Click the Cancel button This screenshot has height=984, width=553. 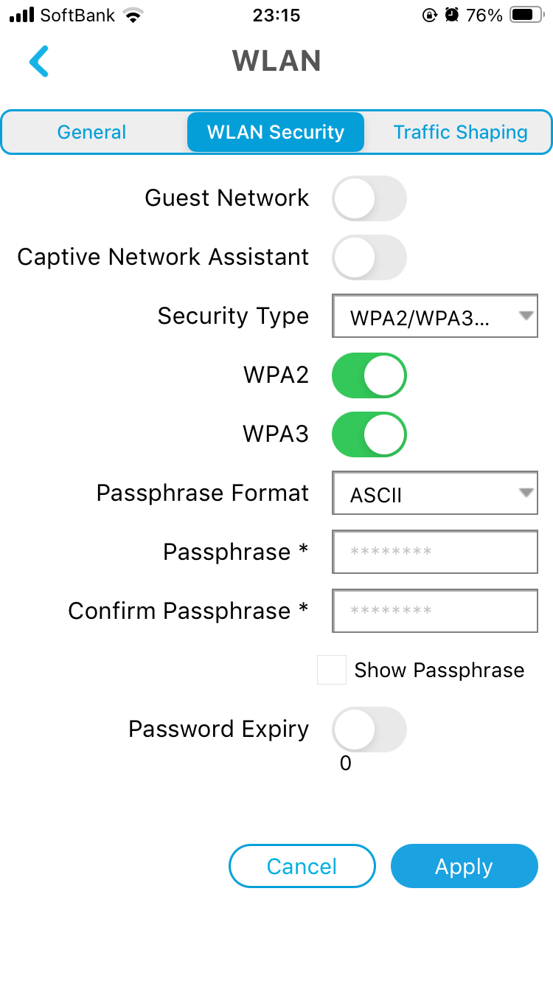pos(302,866)
